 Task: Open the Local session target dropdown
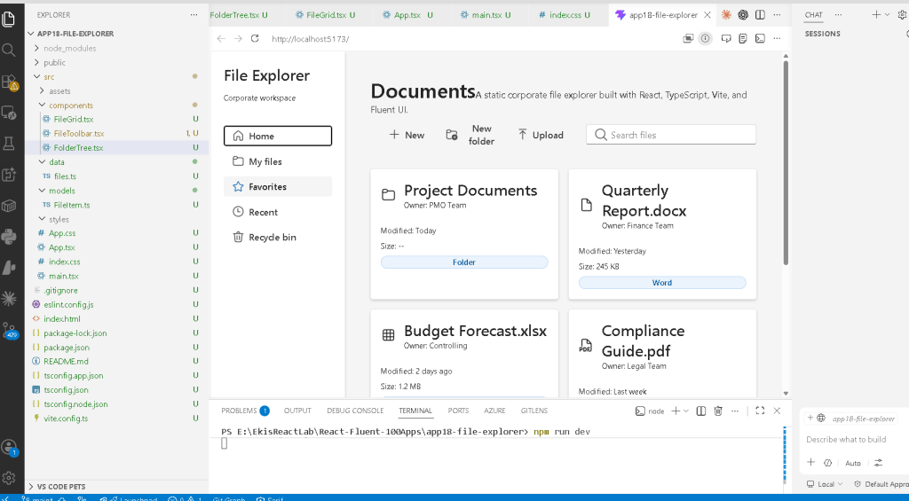tap(825, 484)
